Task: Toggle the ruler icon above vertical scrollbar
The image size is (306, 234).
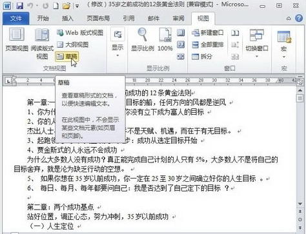Action: pos(300,81)
